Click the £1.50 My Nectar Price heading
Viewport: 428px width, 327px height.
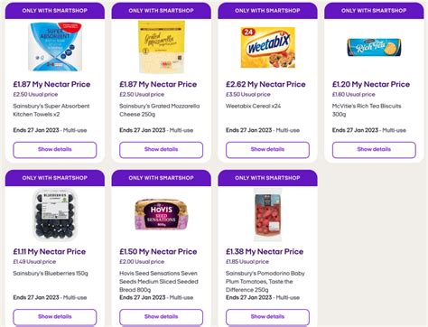158,252
